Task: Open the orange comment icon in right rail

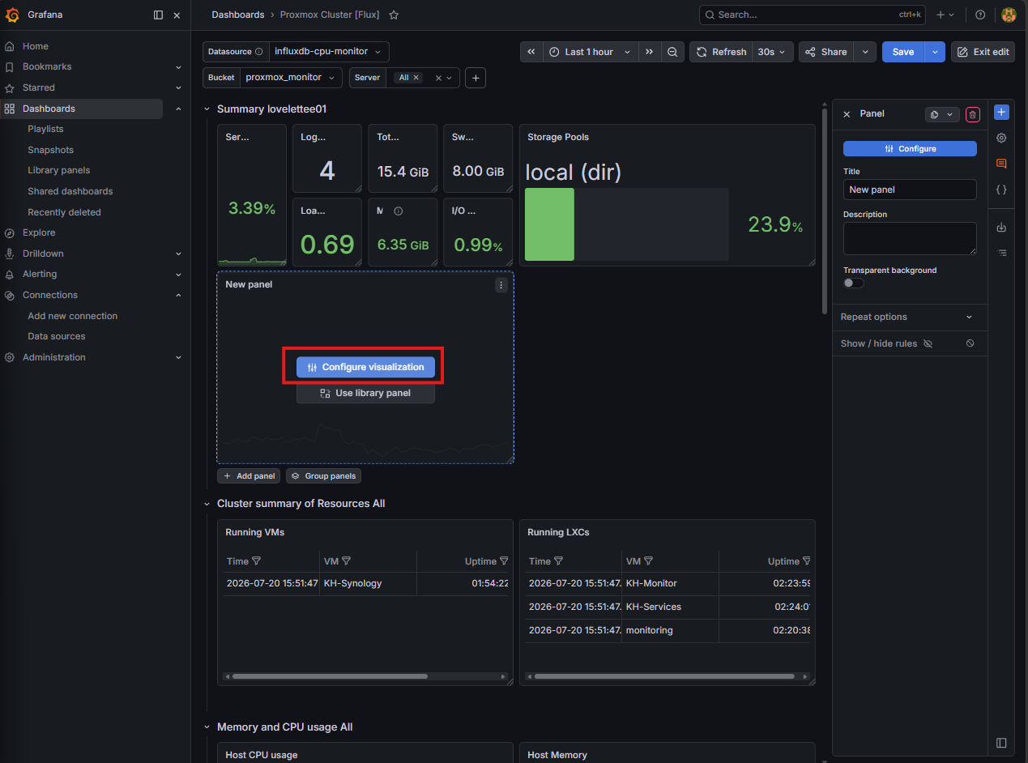Action: point(1001,164)
